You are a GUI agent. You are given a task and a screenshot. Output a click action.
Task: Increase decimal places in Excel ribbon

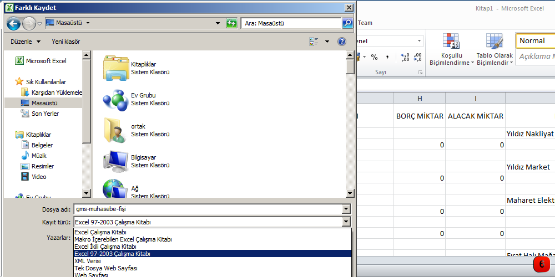coord(405,57)
